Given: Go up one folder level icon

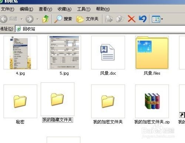Looking at the screenshot, I should (x=46, y=19).
